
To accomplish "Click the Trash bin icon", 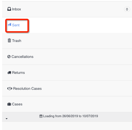I will point(9,41).
